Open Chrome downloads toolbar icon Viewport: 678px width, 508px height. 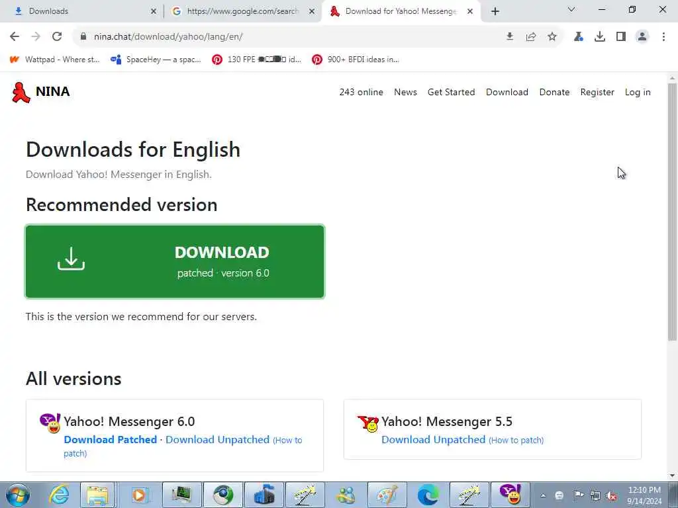tap(600, 37)
